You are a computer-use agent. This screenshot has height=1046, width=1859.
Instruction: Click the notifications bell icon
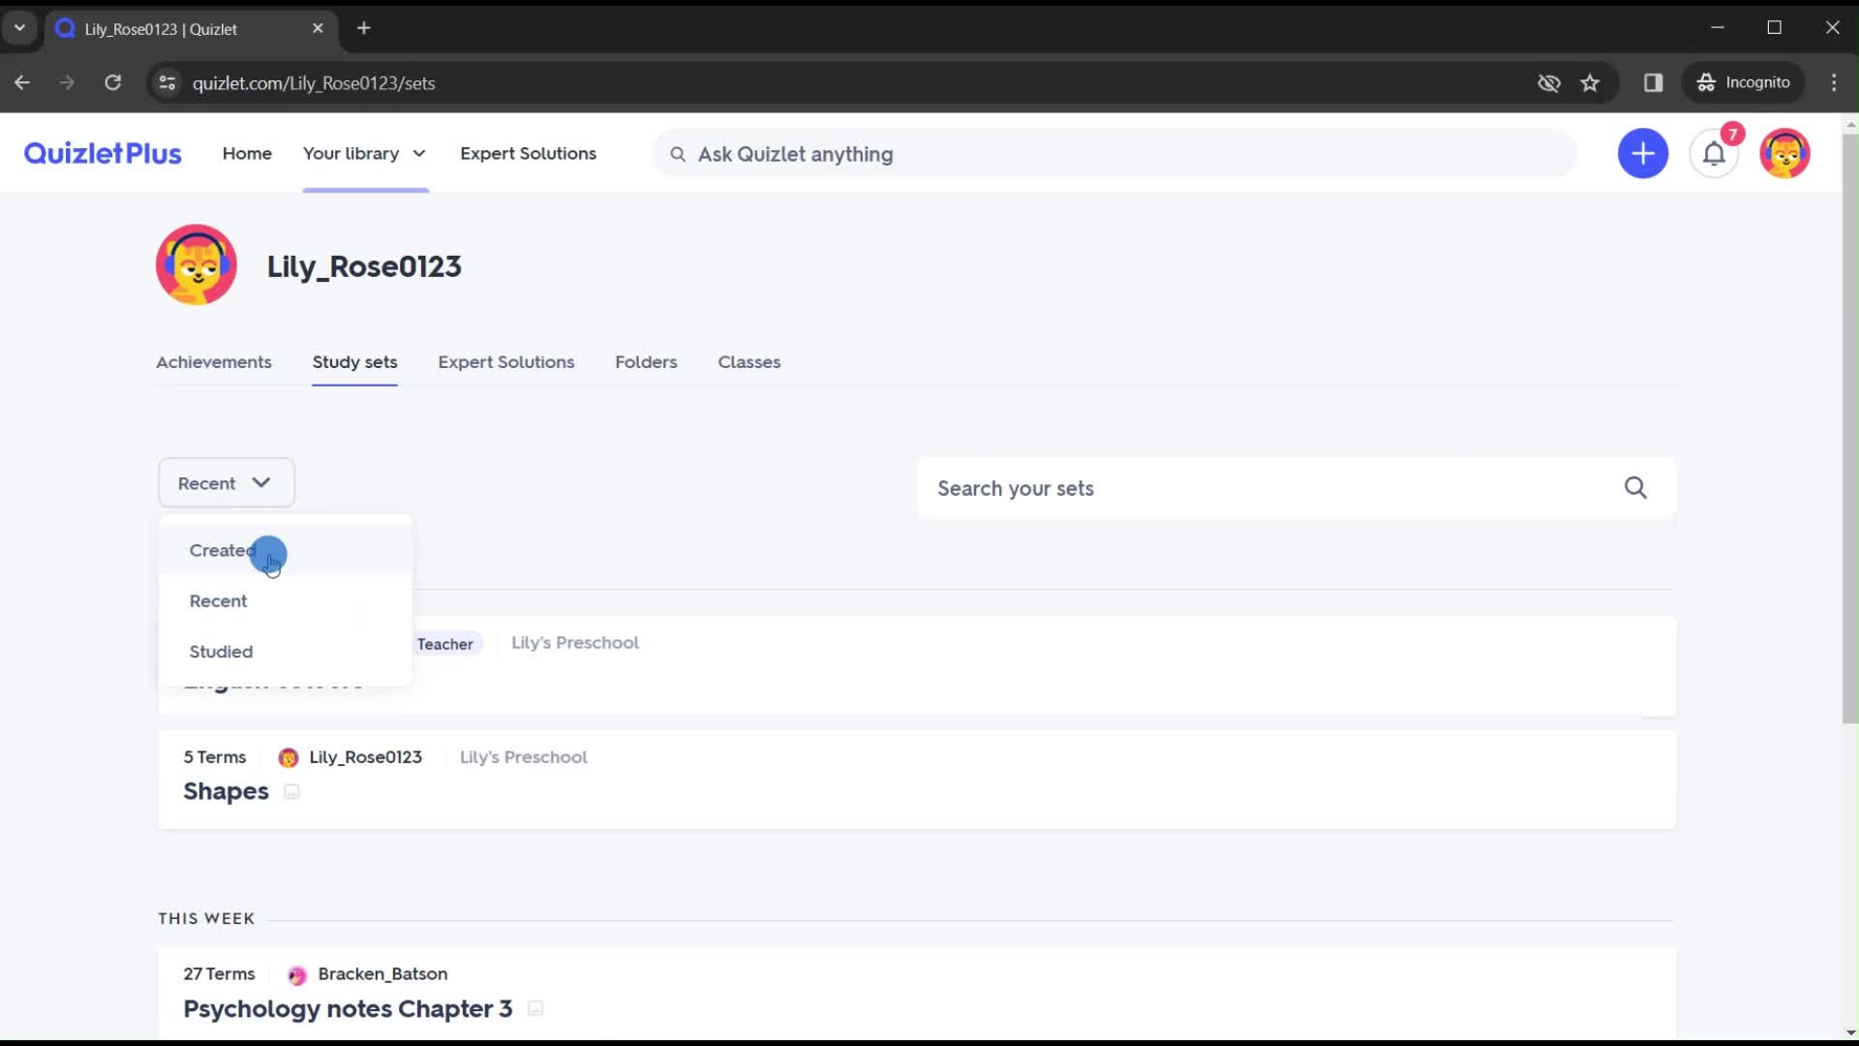[1718, 153]
